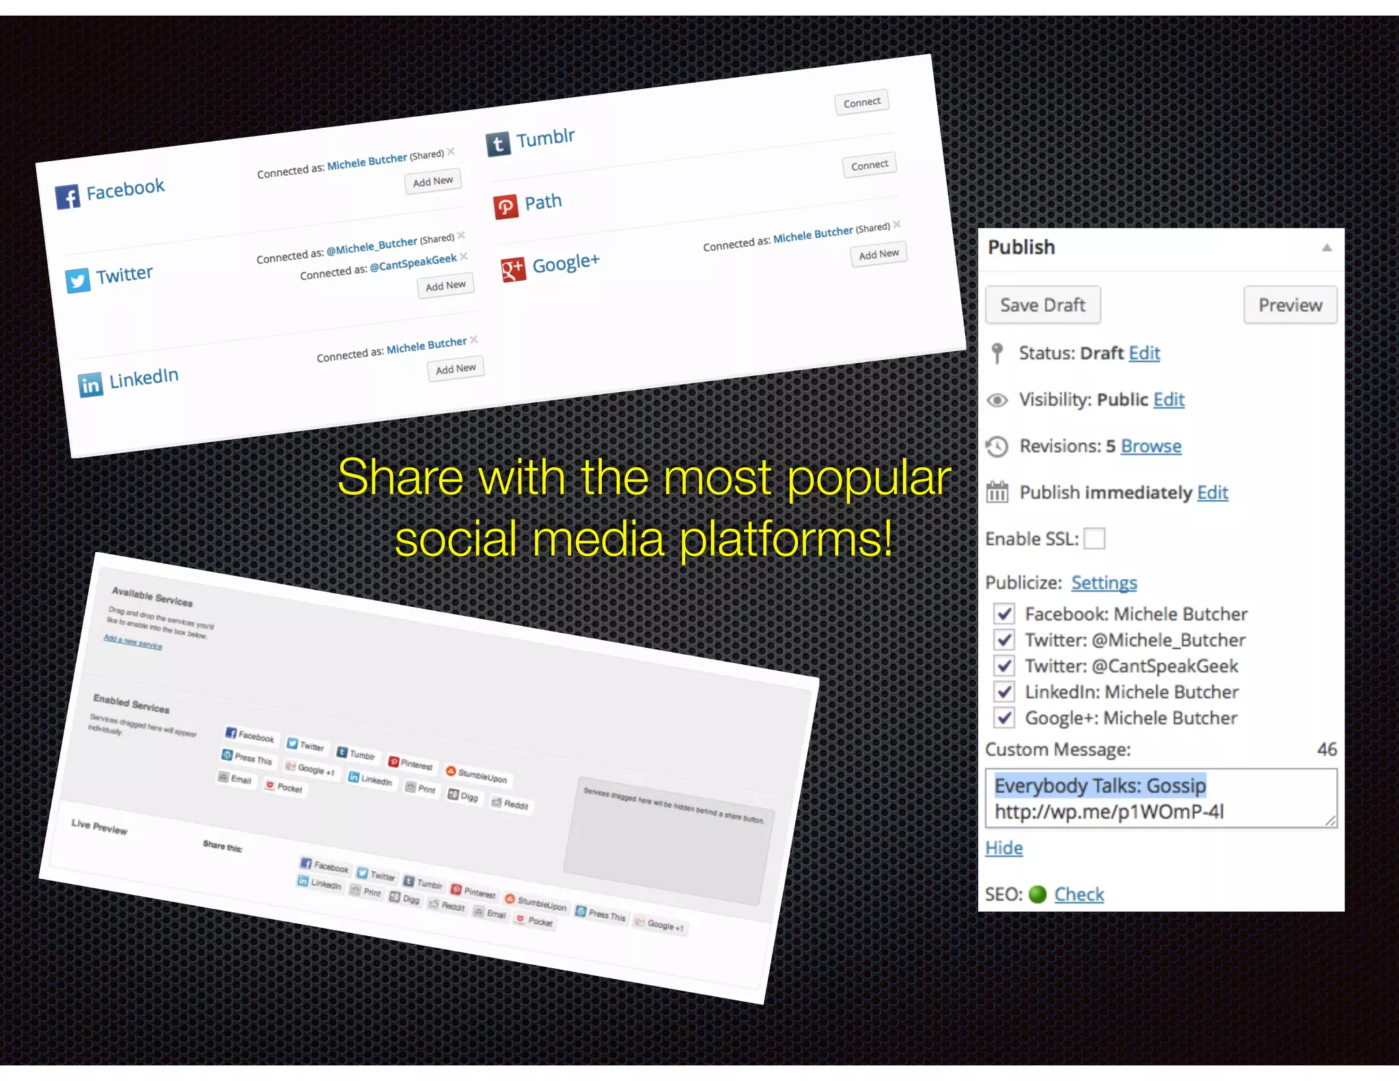Click Edit link next to Status: Draft
Image resolution: width=1399 pixels, height=1081 pixels.
pos(1144,353)
